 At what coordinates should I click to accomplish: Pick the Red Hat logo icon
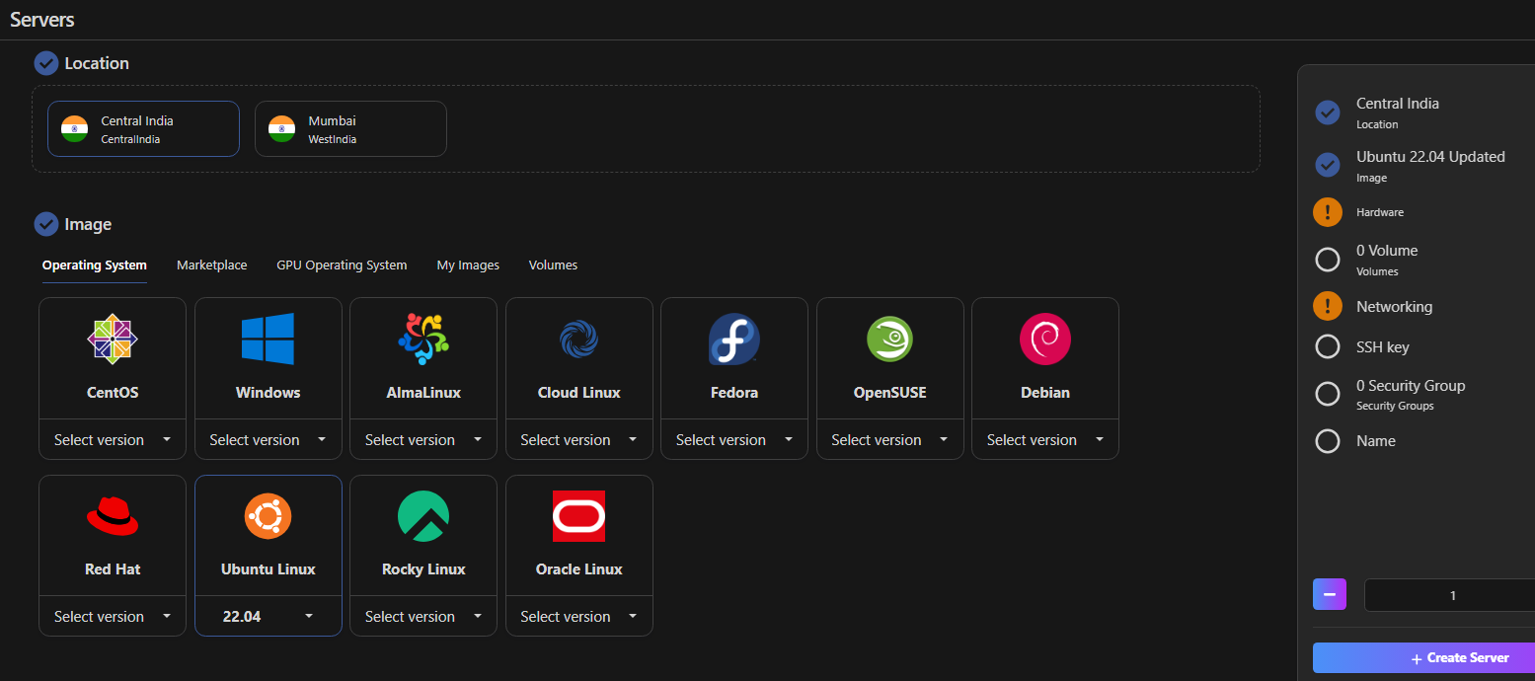113,516
